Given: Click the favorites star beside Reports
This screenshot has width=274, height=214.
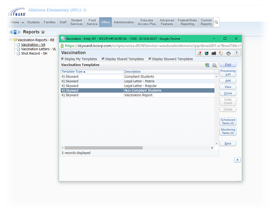Looking at the screenshot, I should 43,32.
